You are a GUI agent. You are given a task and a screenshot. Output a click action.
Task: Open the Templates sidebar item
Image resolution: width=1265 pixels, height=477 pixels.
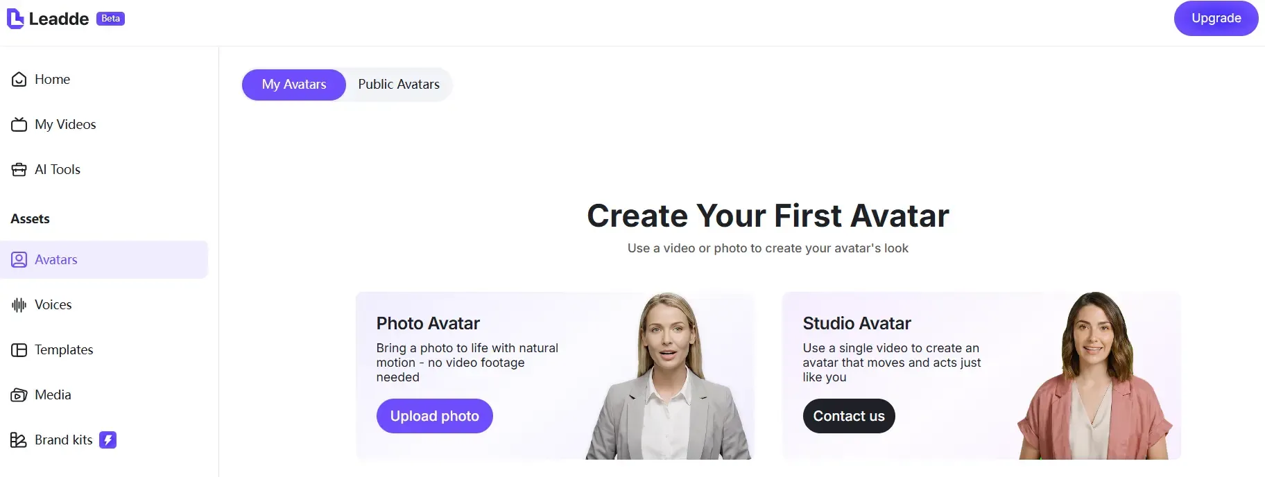64,350
